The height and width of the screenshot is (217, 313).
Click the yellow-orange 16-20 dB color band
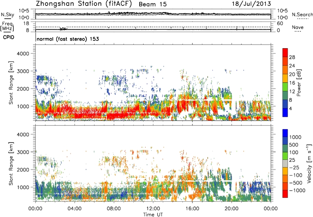pos(285,78)
